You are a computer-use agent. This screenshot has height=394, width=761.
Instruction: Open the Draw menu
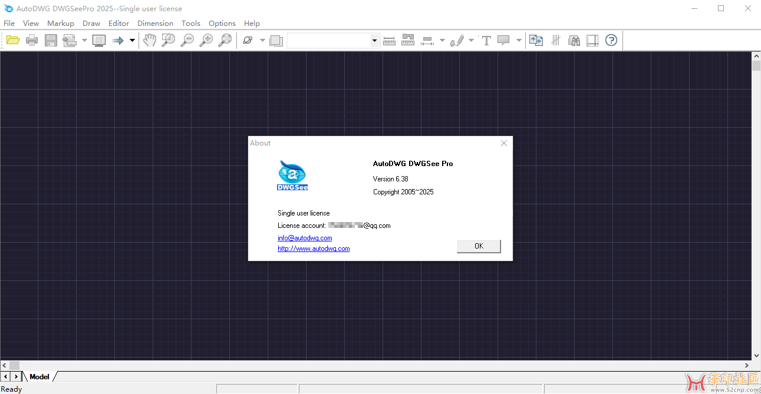91,24
